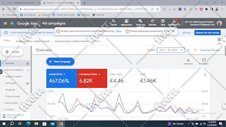The image size is (226, 127).
Task: Edit the Ad group status filter chip
Action: (71, 41)
